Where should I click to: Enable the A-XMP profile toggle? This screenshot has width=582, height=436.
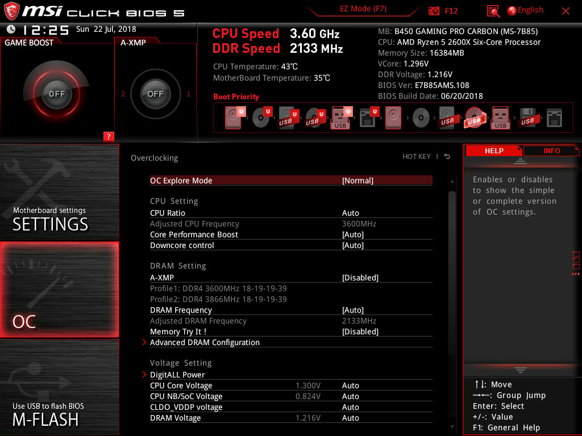click(x=360, y=278)
